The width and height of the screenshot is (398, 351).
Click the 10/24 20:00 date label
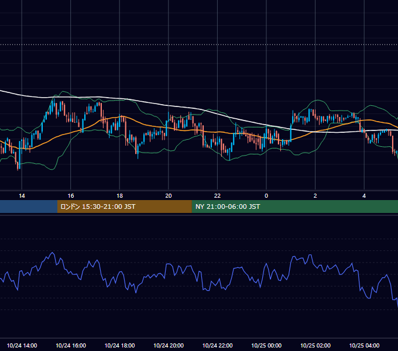169,345
